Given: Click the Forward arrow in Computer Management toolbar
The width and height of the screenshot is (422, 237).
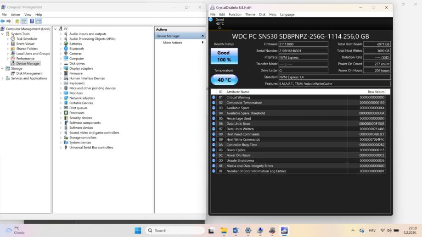Looking at the screenshot, I should click(x=9, y=21).
